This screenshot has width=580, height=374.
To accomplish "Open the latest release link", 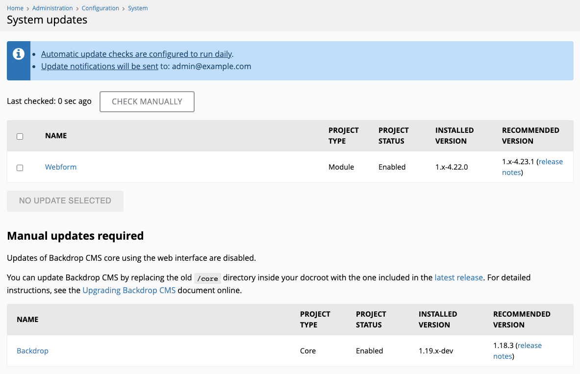I will (x=459, y=277).
